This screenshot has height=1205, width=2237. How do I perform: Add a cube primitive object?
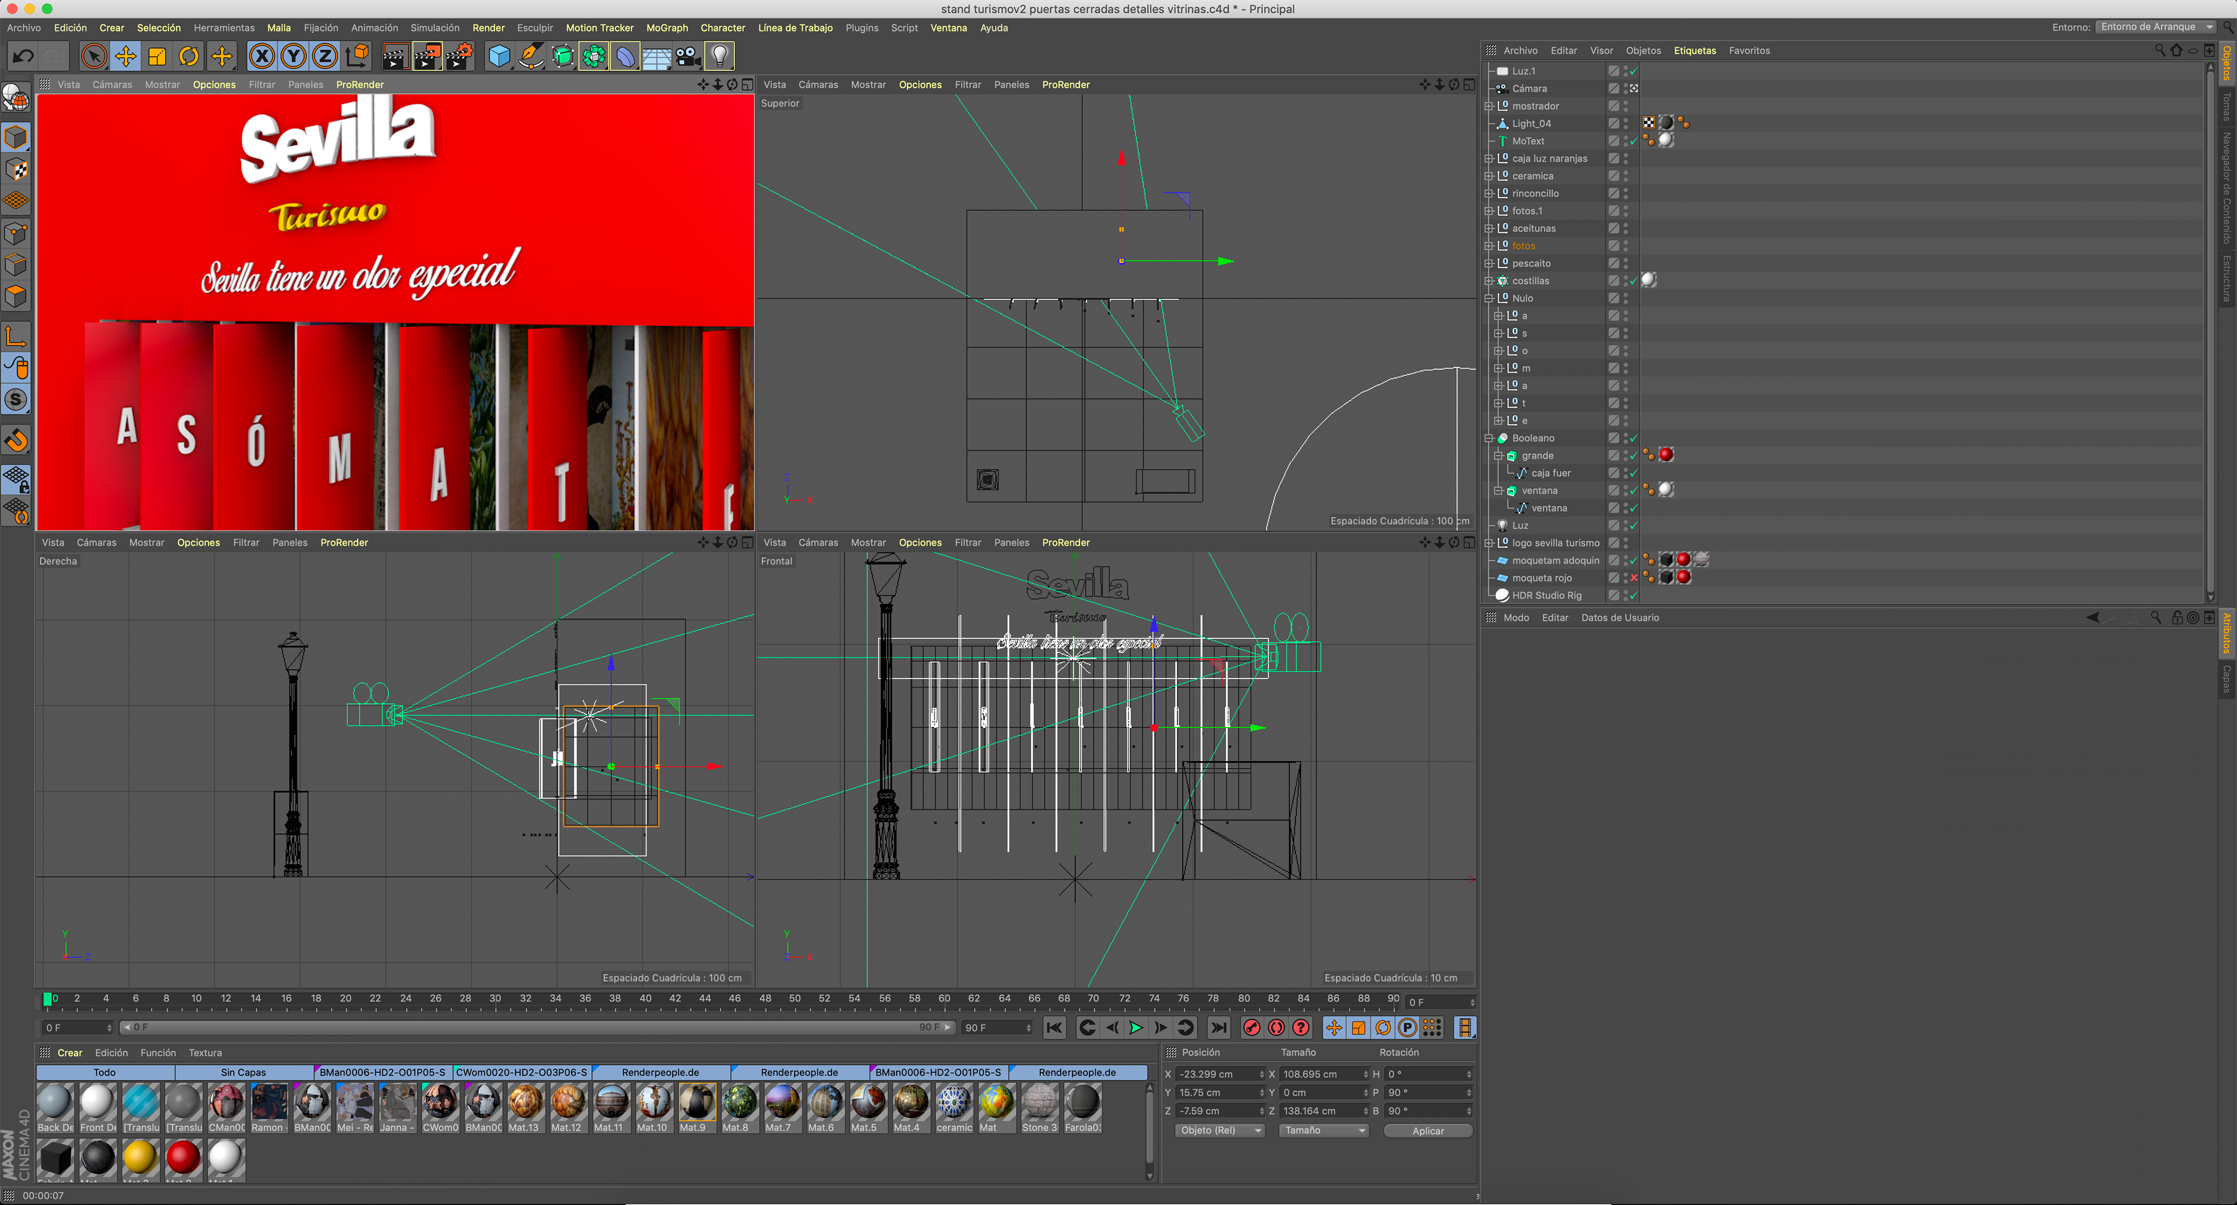499,56
